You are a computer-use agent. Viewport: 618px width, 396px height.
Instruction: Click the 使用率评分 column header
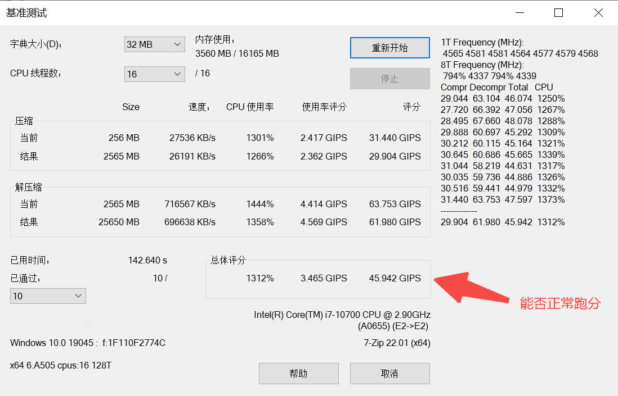coord(324,107)
